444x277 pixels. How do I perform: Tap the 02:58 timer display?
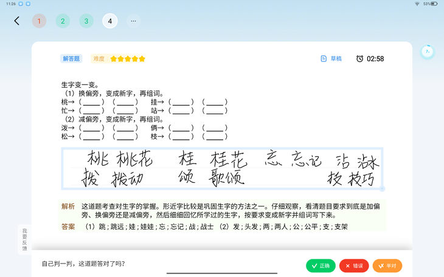click(x=375, y=59)
